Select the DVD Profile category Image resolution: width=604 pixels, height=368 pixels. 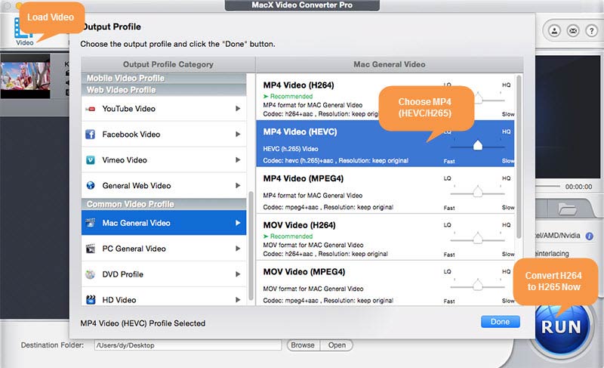tap(164, 274)
